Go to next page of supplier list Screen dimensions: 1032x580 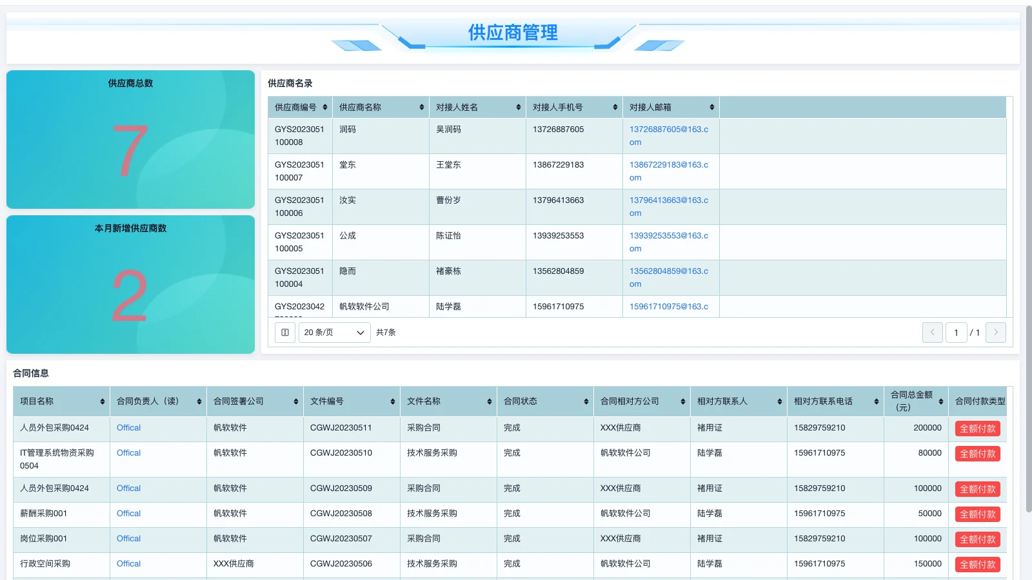tap(996, 333)
